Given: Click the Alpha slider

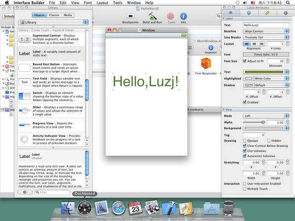Looking at the screenshot, I should 254,122.
